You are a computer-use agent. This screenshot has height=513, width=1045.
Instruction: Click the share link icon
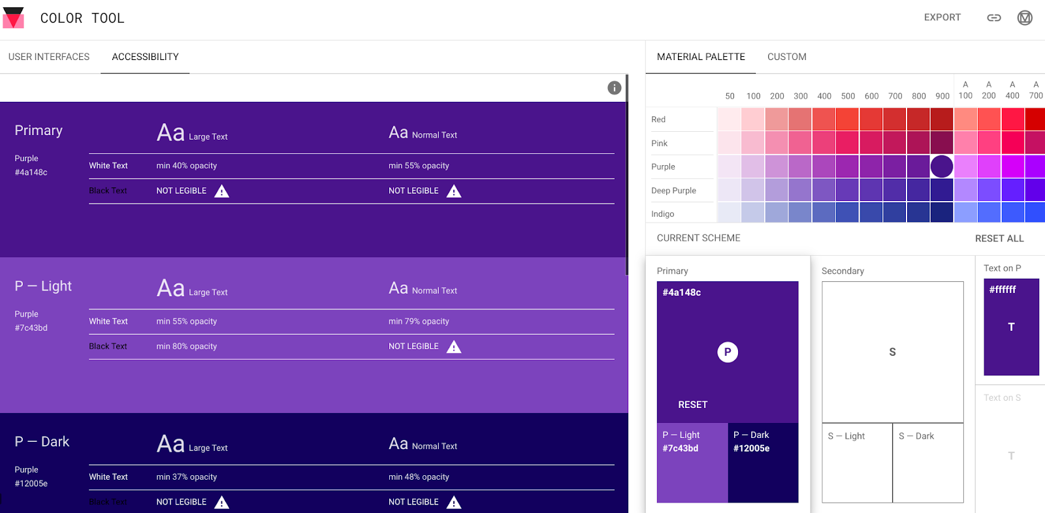(x=993, y=18)
